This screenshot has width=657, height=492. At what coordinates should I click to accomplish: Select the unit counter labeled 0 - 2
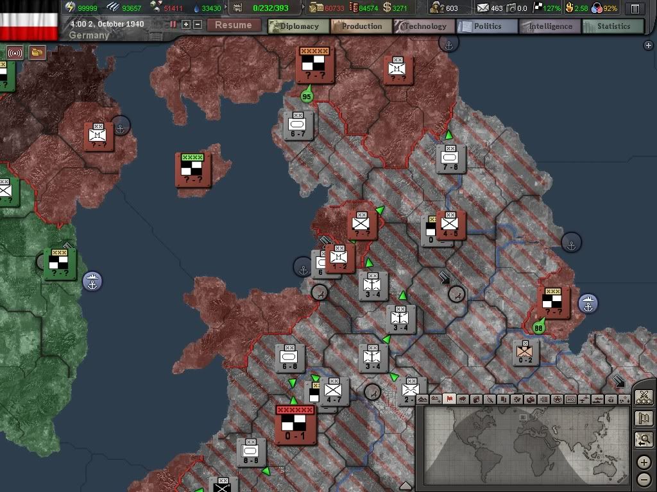coord(525,352)
